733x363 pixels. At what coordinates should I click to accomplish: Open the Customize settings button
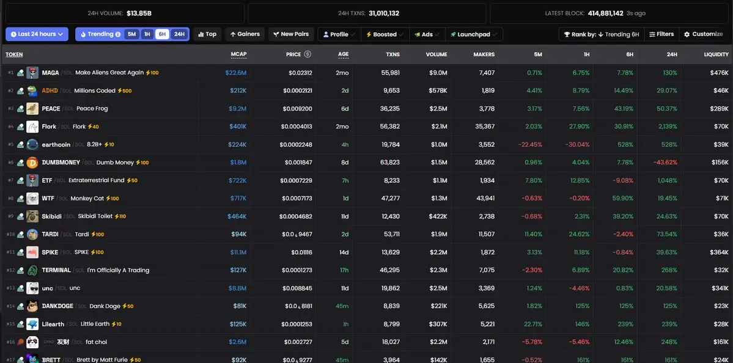tap(703, 34)
